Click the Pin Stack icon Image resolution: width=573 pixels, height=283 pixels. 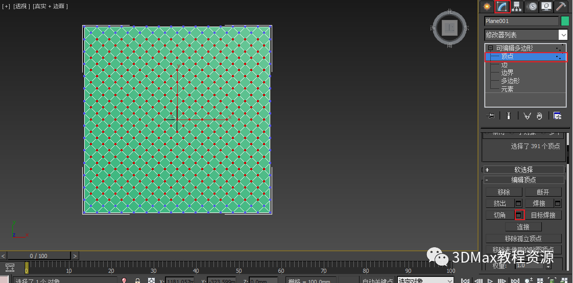pos(490,116)
